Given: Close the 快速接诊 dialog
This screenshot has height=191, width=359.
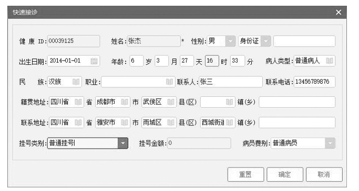Looking at the screenshot, I should (339, 13).
